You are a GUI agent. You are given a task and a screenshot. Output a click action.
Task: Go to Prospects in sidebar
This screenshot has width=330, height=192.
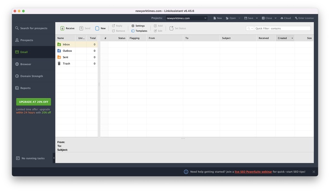click(x=24, y=40)
